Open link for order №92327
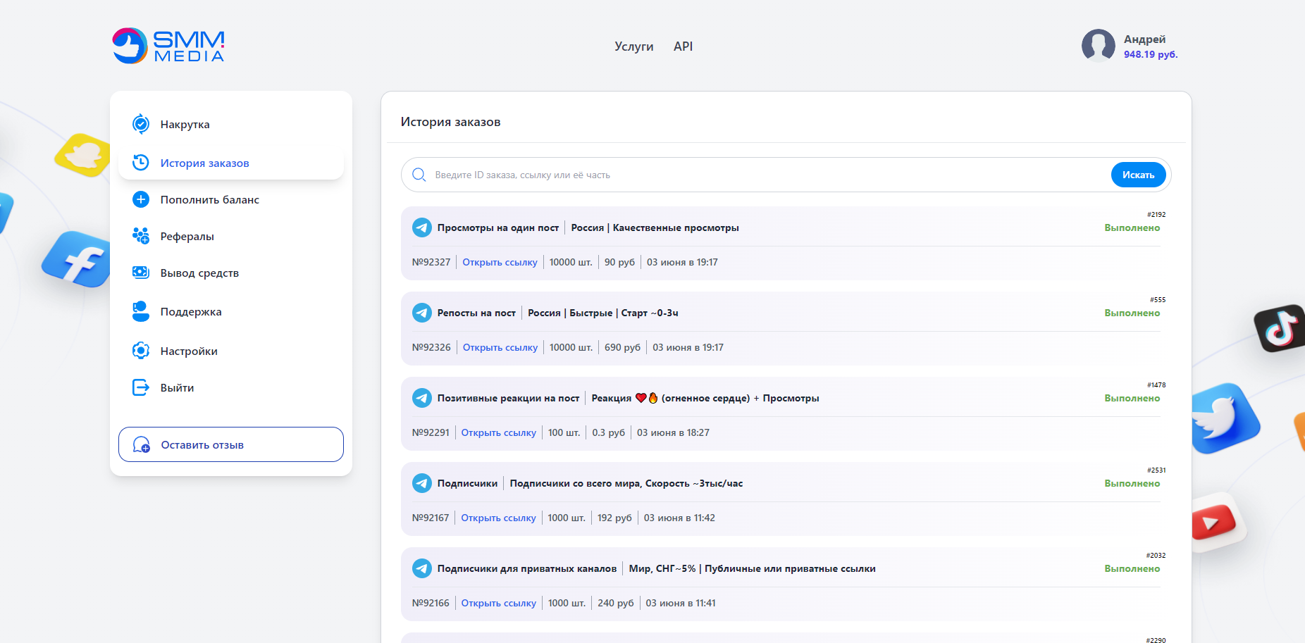Viewport: 1305px width, 643px height. point(500,262)
